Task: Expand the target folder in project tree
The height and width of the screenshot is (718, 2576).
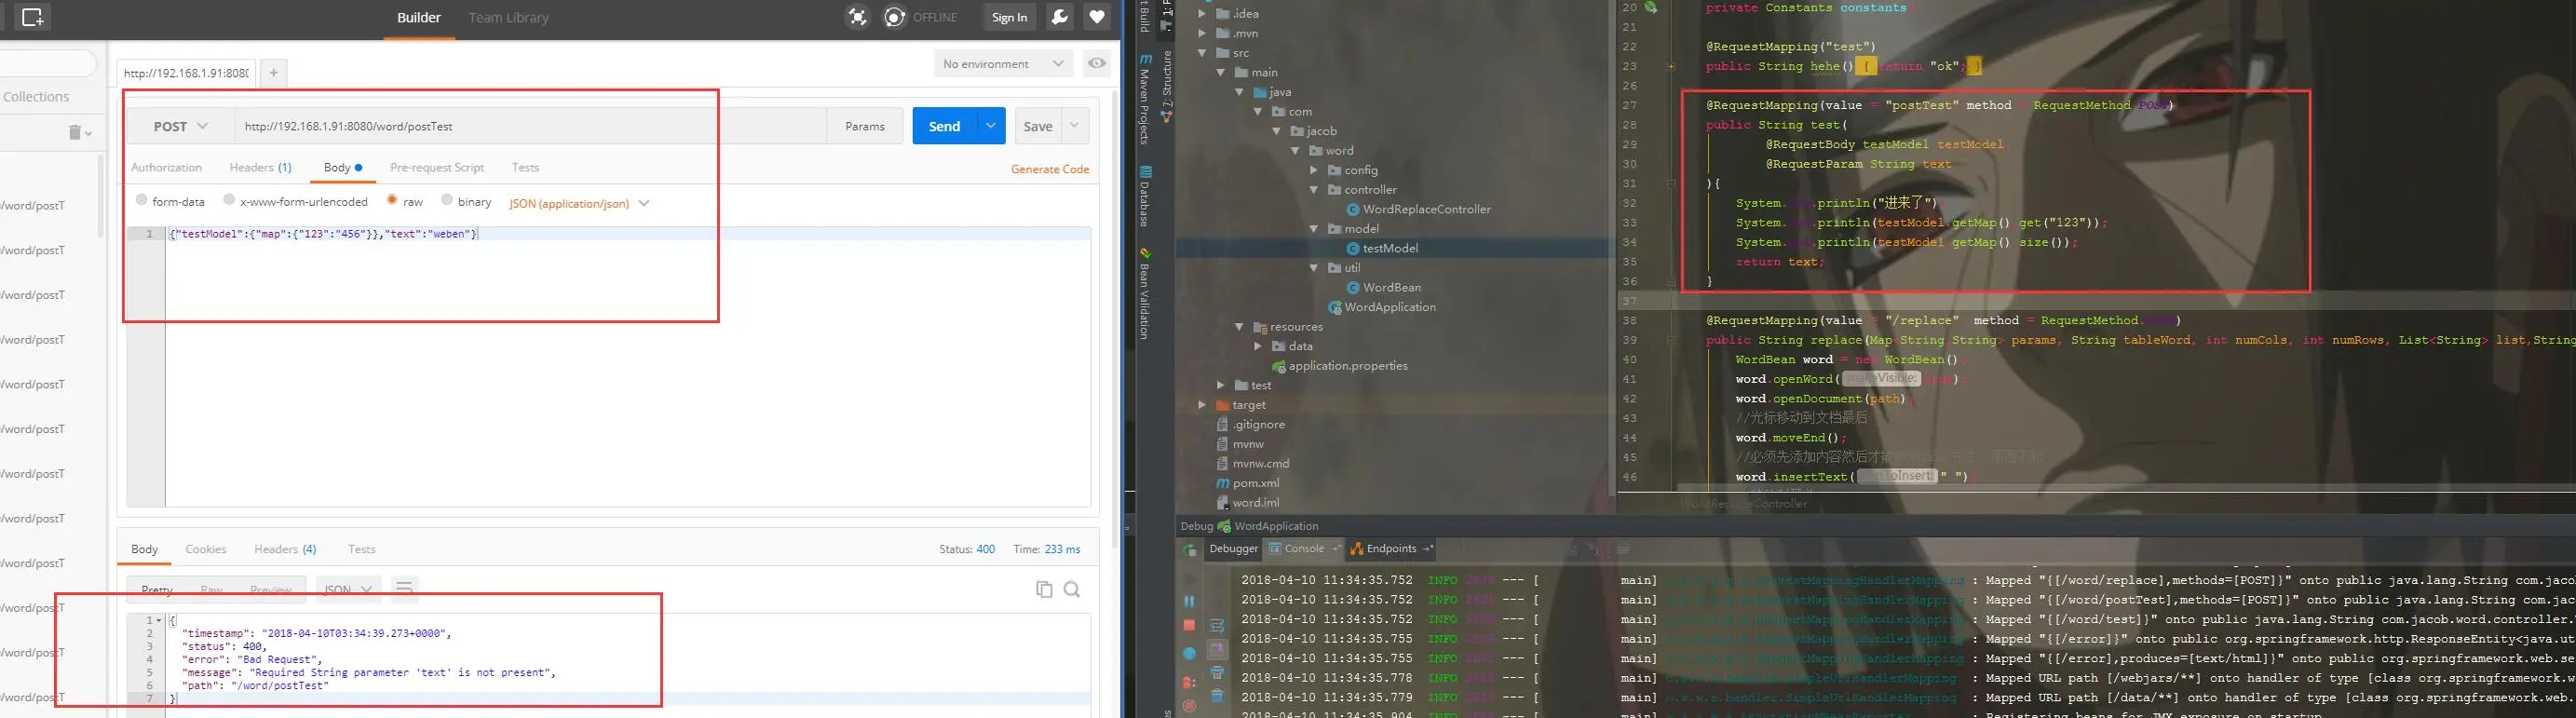Action: [x=1202, y=405]
